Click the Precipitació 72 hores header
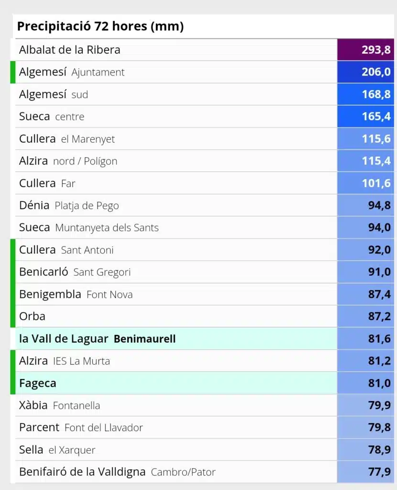 pos(100,26)
